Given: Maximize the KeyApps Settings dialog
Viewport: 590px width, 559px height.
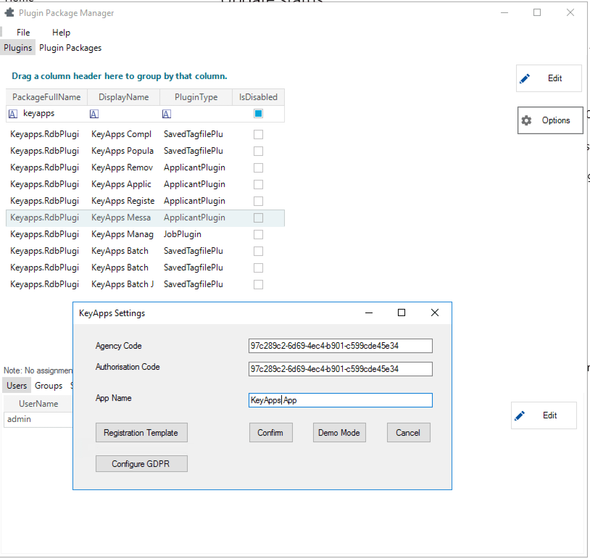Looking at the screenshot, I should pos(402,312).
